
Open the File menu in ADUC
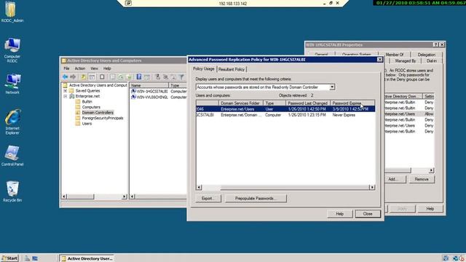click(x=66, y=68)
